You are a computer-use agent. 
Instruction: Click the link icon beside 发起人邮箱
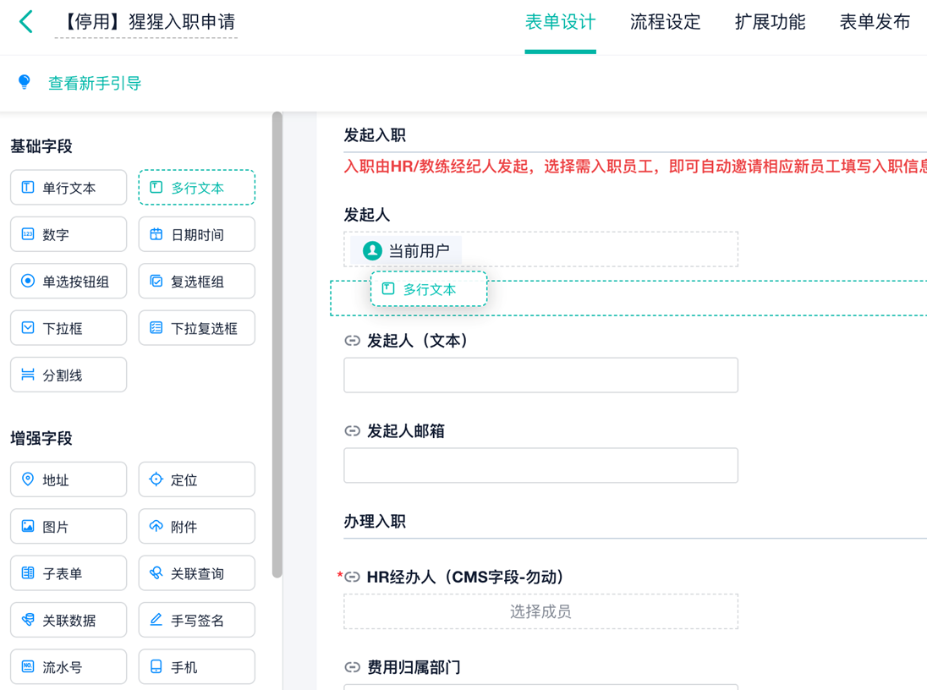pyautogui.click(x=352, y=431)
